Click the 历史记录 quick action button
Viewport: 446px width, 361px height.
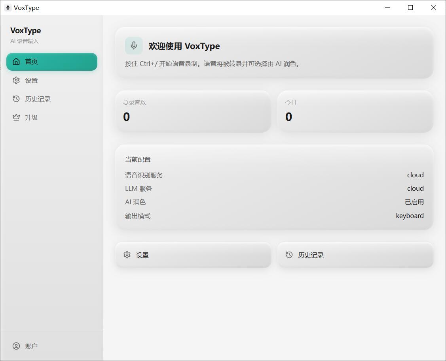(x=355, y=255)
